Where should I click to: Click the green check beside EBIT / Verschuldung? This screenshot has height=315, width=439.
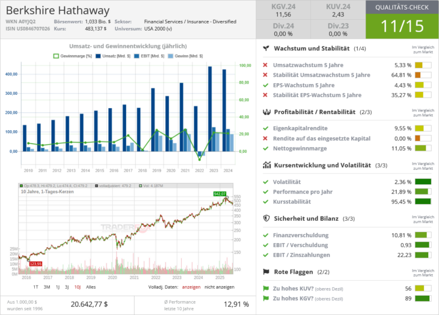coord(266,245)
